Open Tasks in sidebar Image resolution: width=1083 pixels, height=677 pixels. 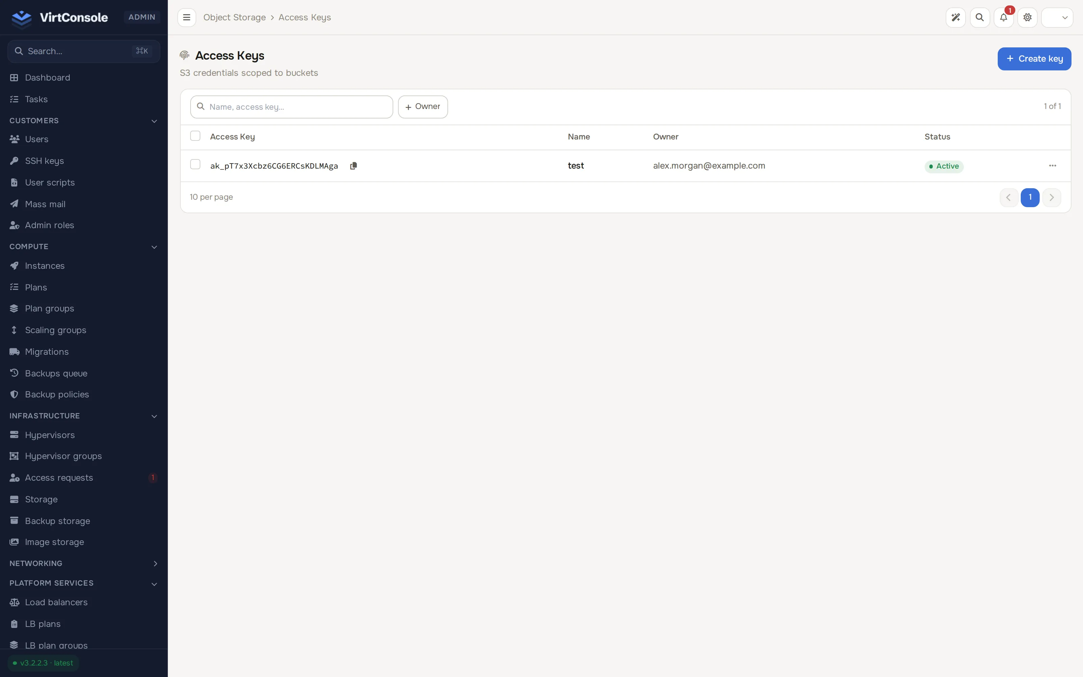[84, 99]
